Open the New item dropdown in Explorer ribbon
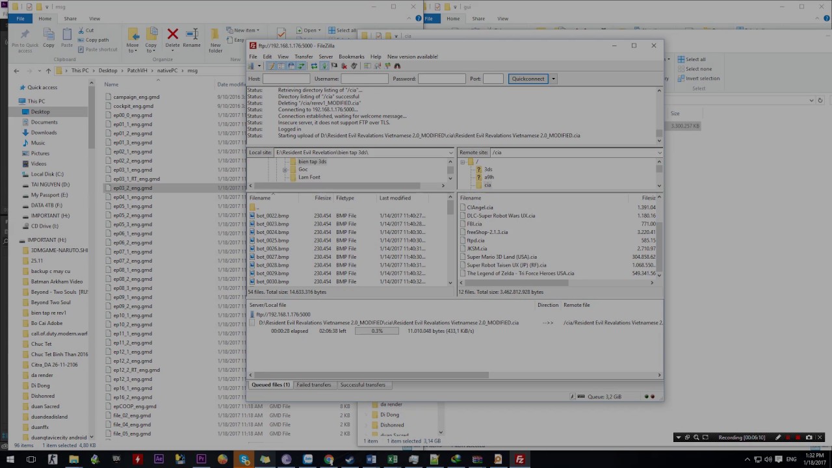Viewport: 832px width, 468px height. click(246, 30)
